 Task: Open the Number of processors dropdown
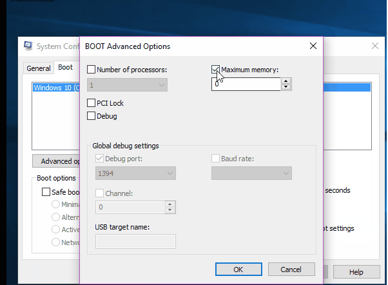pyautogui.click(x=128, y=84)
